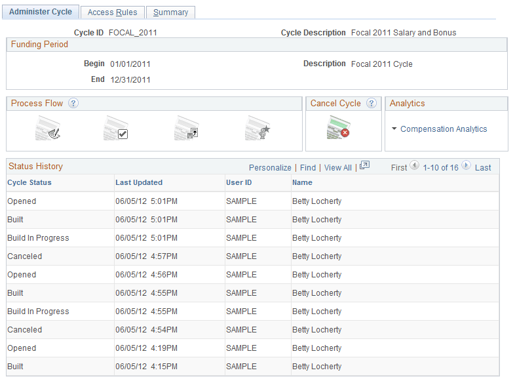Viewport: 515px width, 383px height.
Task: Open Status History grid in new window icon
Action: click(364, 165)
